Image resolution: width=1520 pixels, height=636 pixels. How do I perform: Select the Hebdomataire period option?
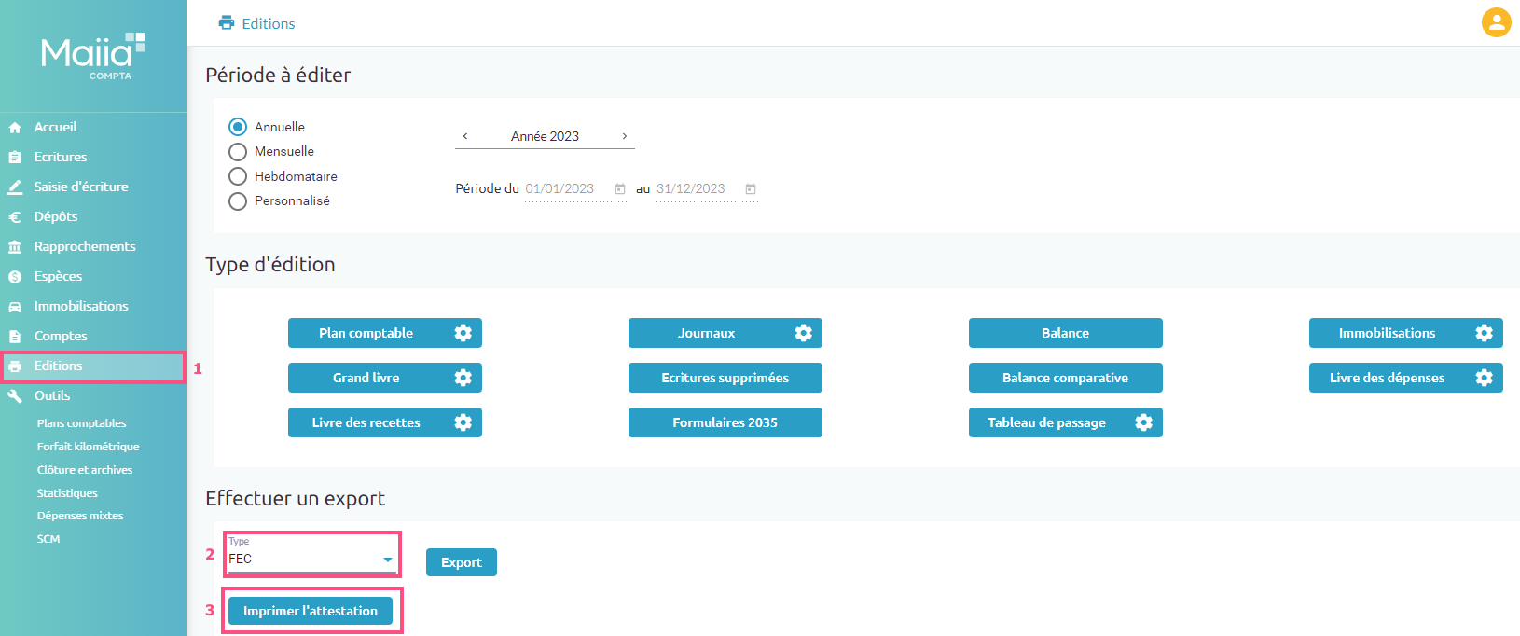coord(238,176)
